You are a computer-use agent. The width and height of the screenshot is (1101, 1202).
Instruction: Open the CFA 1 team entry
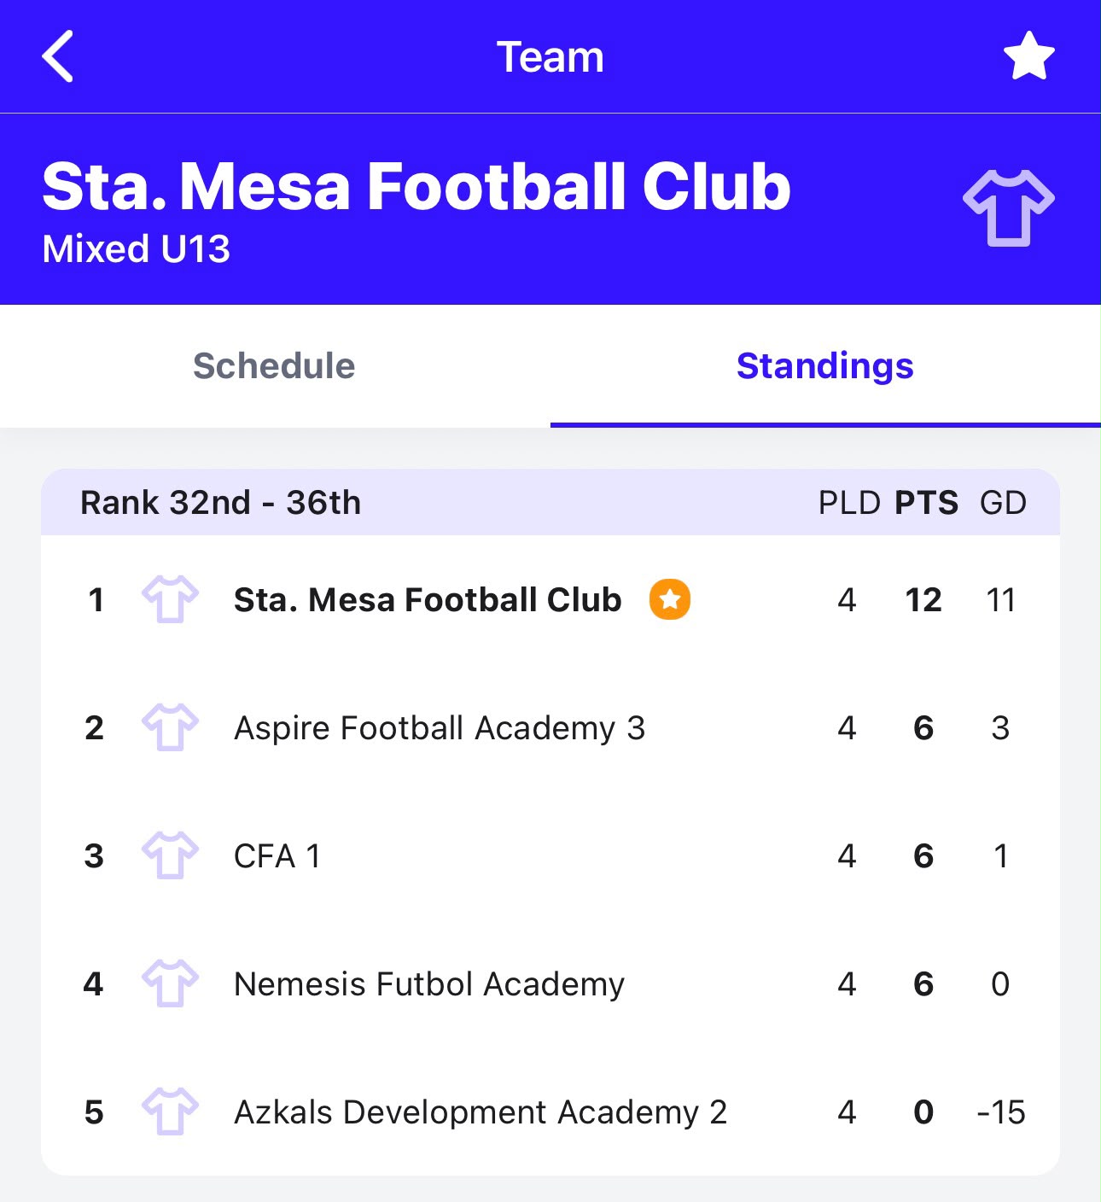[550, 855]
